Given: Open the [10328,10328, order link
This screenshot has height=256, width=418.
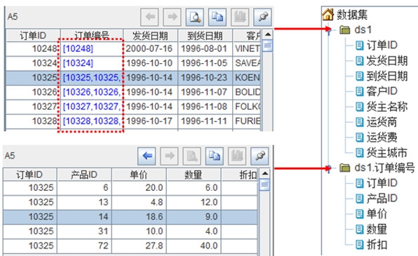Looking at the screenshot, I should [91, 121].
